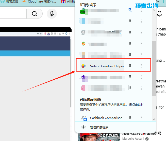The height and width of the screenshot is (141, 166).
Task: Pin the Video DownloadHelper extension
Action: 130,66
